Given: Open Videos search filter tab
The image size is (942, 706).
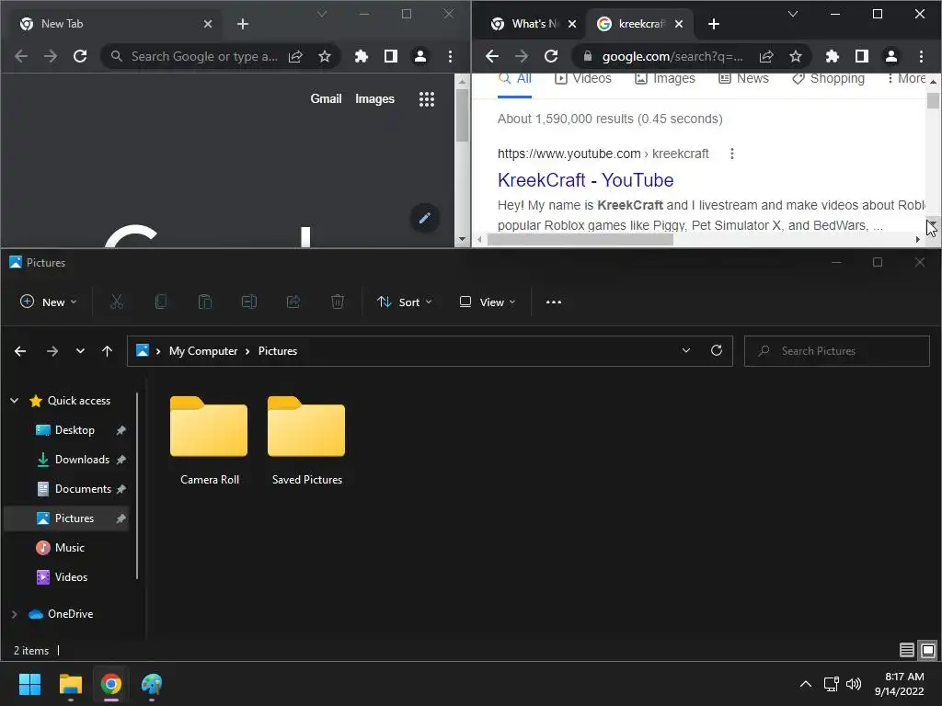Looking at the screenshot, I should [582, 79].
